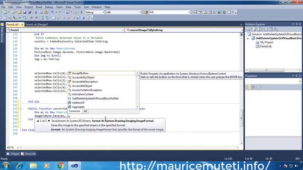Click the Copy toolbar icon
Image resolution: width=303 pixels, height=170 pixels.
(x=41, y=12)
